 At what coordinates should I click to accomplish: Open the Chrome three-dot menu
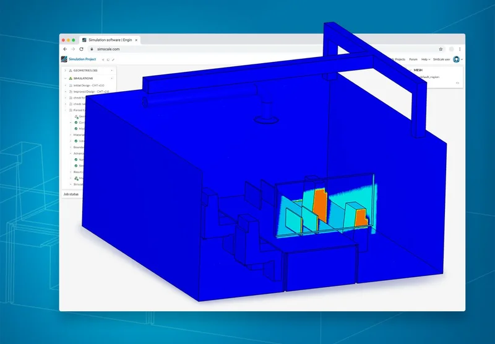(x=459, y=48)
